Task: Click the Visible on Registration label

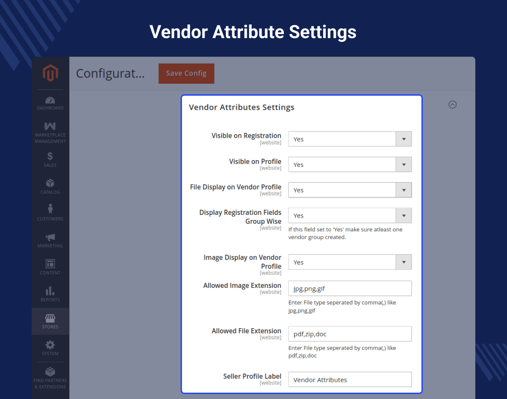Action: click(x=246, y=136)
